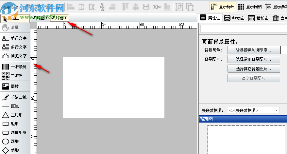Image resolution: width=287 pixels, height=154 pixels.
Task: Click the 缩览图 thumbnail preview area
Action: (246, 140)
